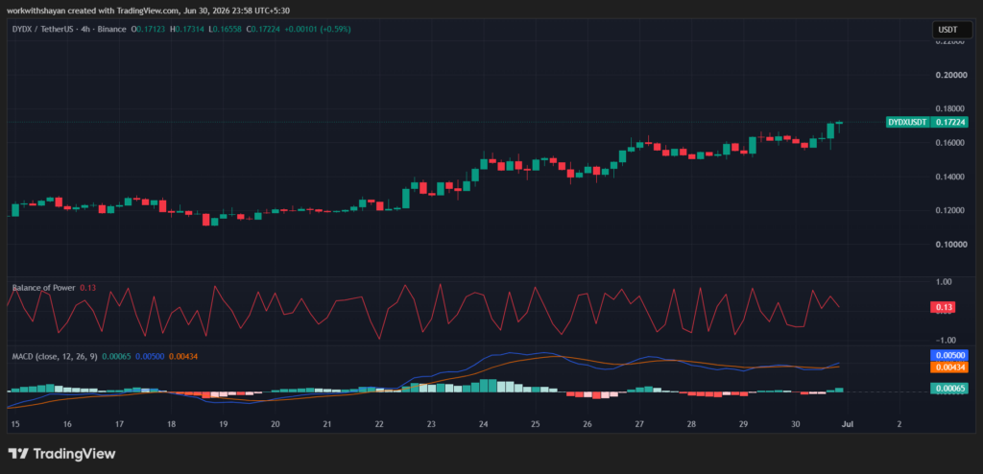Screen dimensions: 983x474
Task: Click date 22 on the time axis
Action: pyautogui.click(x=378, y=424)
